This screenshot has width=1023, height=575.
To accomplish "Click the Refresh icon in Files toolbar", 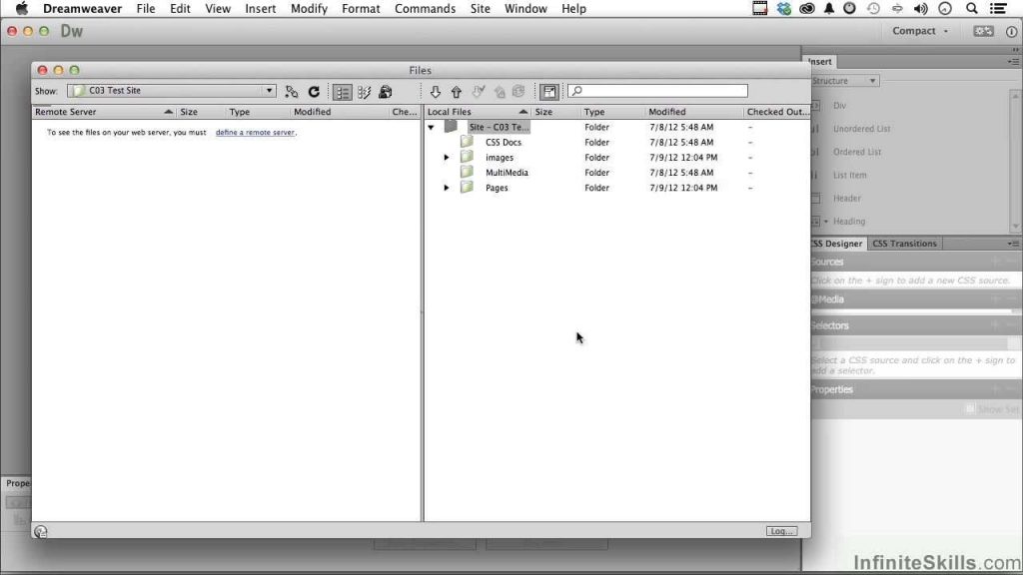I will [x=314, y=92].
